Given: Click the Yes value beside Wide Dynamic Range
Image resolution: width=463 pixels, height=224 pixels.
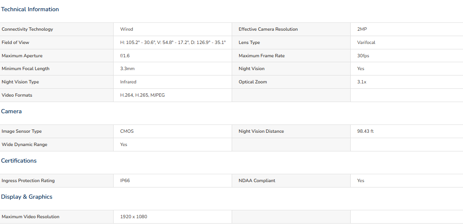Looking at the screenshot, I should 124,144.
